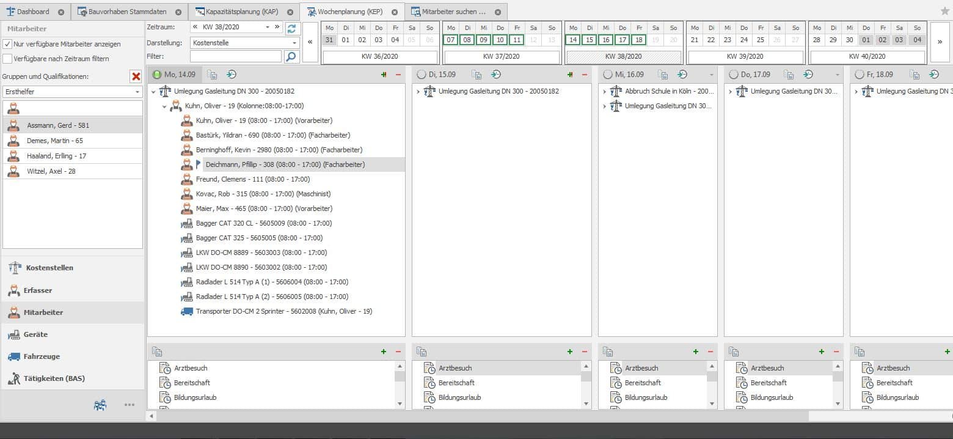Click the copy icon in Mo, 14.09 header

point(212,75)
